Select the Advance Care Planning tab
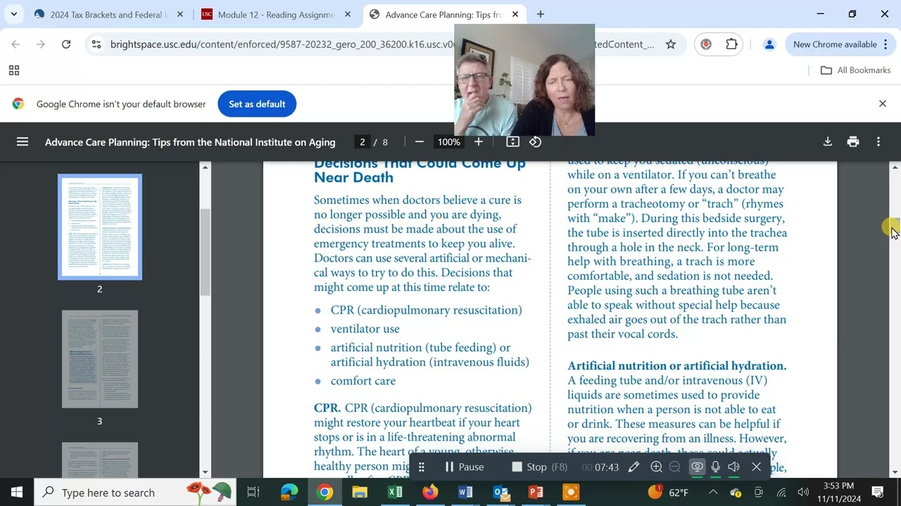This screenshot has width=901, height=506. 445,14
